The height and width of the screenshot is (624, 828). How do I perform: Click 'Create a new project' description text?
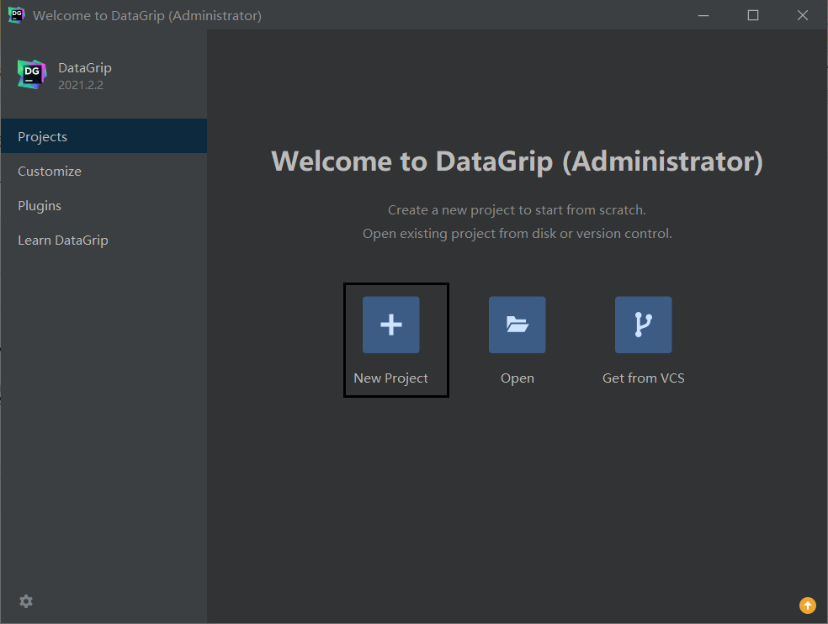pyautogui.click(x=517, y=210)
